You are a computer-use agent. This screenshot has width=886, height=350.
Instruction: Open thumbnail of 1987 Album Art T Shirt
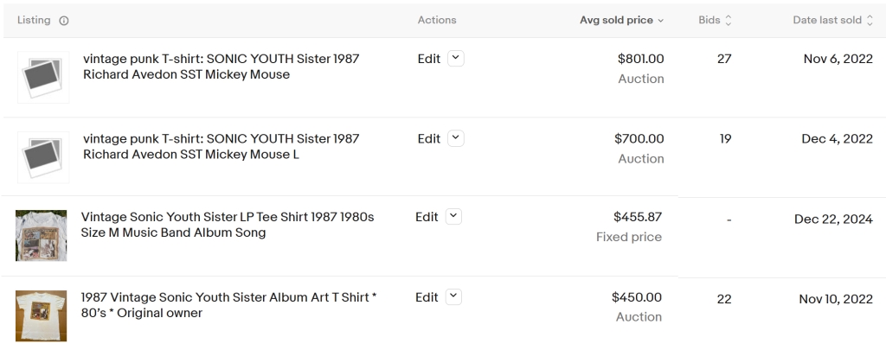click(x=41, y=315)
